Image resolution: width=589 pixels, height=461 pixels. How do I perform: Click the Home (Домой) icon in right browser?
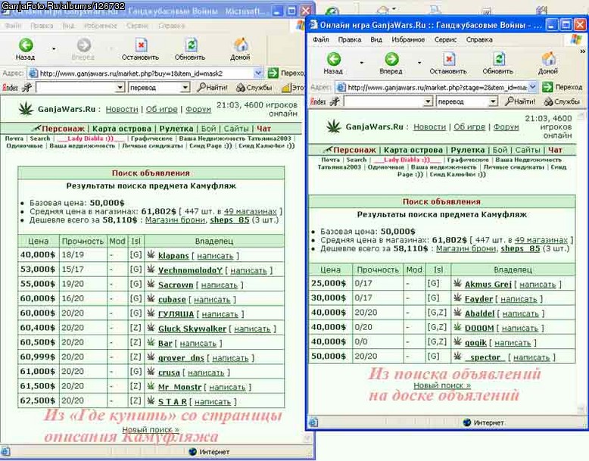pos(548,59)
